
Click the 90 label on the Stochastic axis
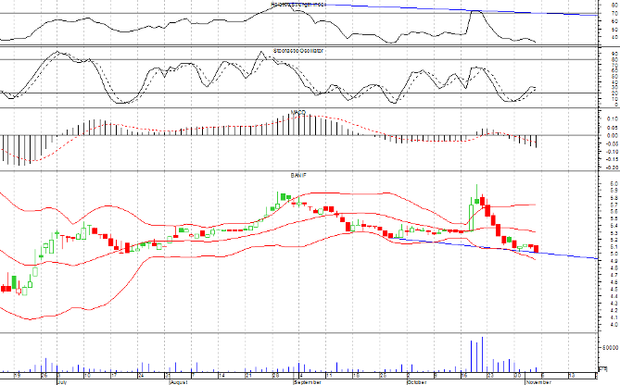point(614,54)
